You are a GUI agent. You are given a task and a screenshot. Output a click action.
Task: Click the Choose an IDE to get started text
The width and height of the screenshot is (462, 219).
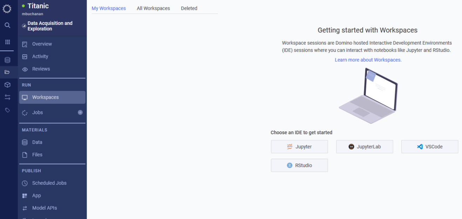coord(301,132)
